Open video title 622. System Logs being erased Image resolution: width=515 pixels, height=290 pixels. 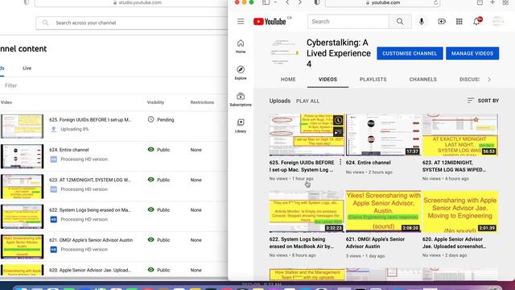[302, 242]
